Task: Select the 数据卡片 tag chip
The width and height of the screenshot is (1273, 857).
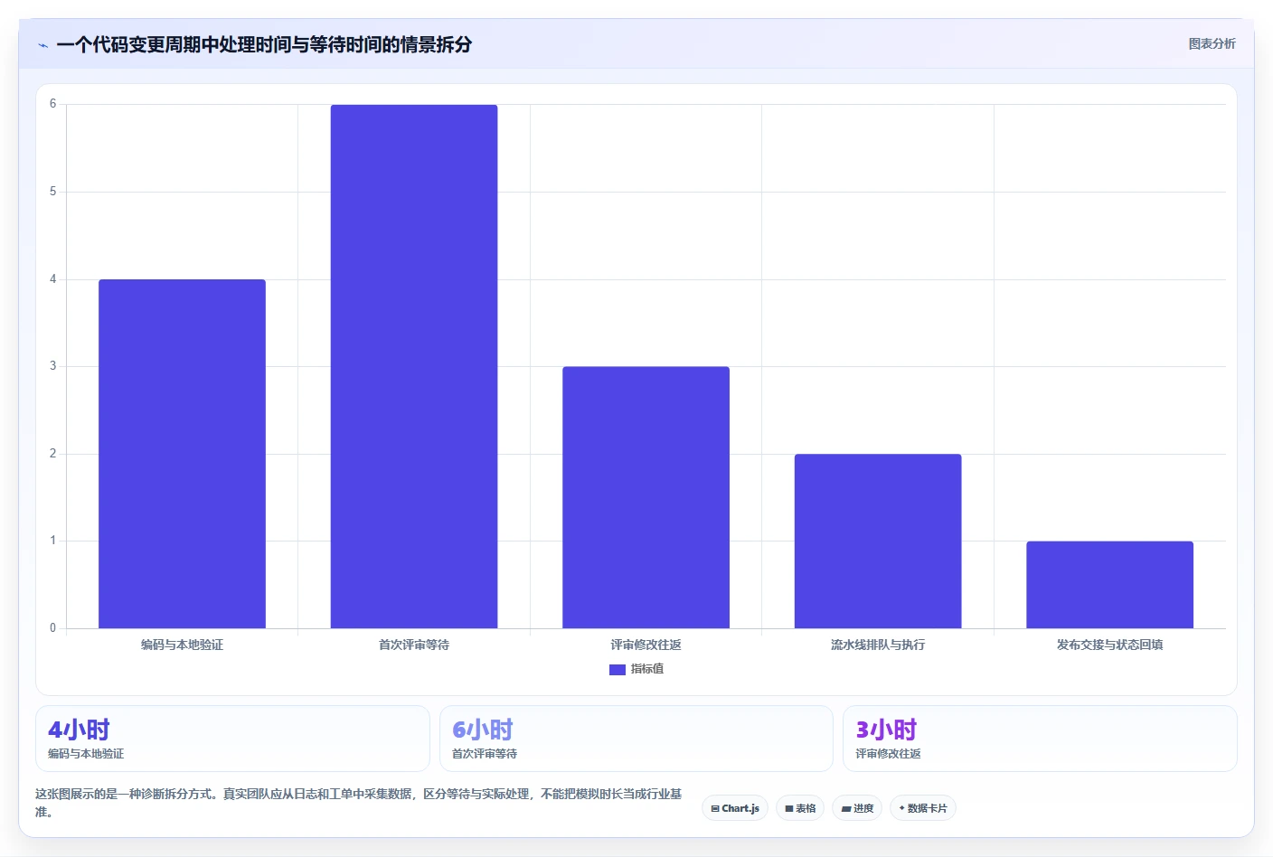Action: [x=923, y=808]
